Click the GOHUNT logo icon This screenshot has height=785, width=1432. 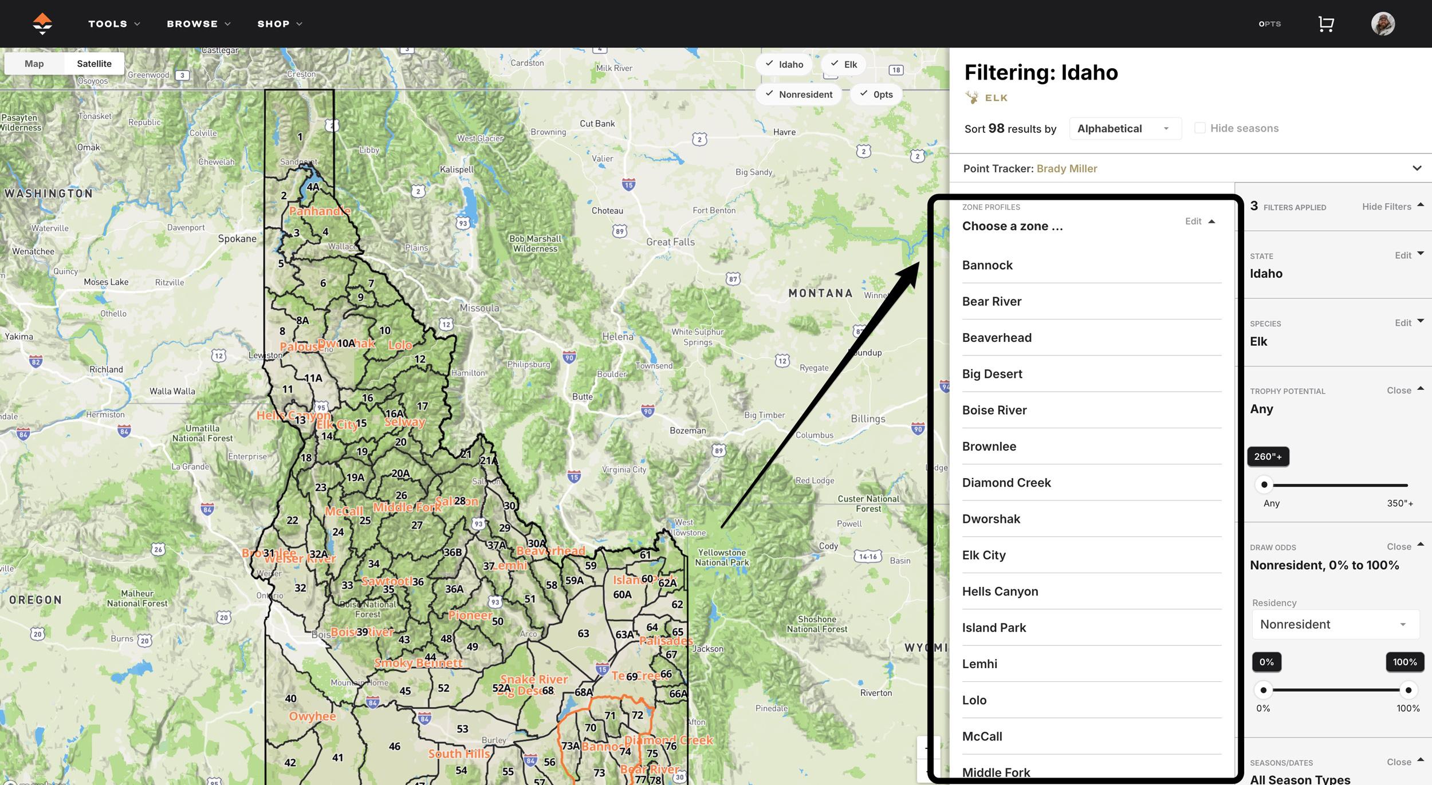tap(42, 23)
